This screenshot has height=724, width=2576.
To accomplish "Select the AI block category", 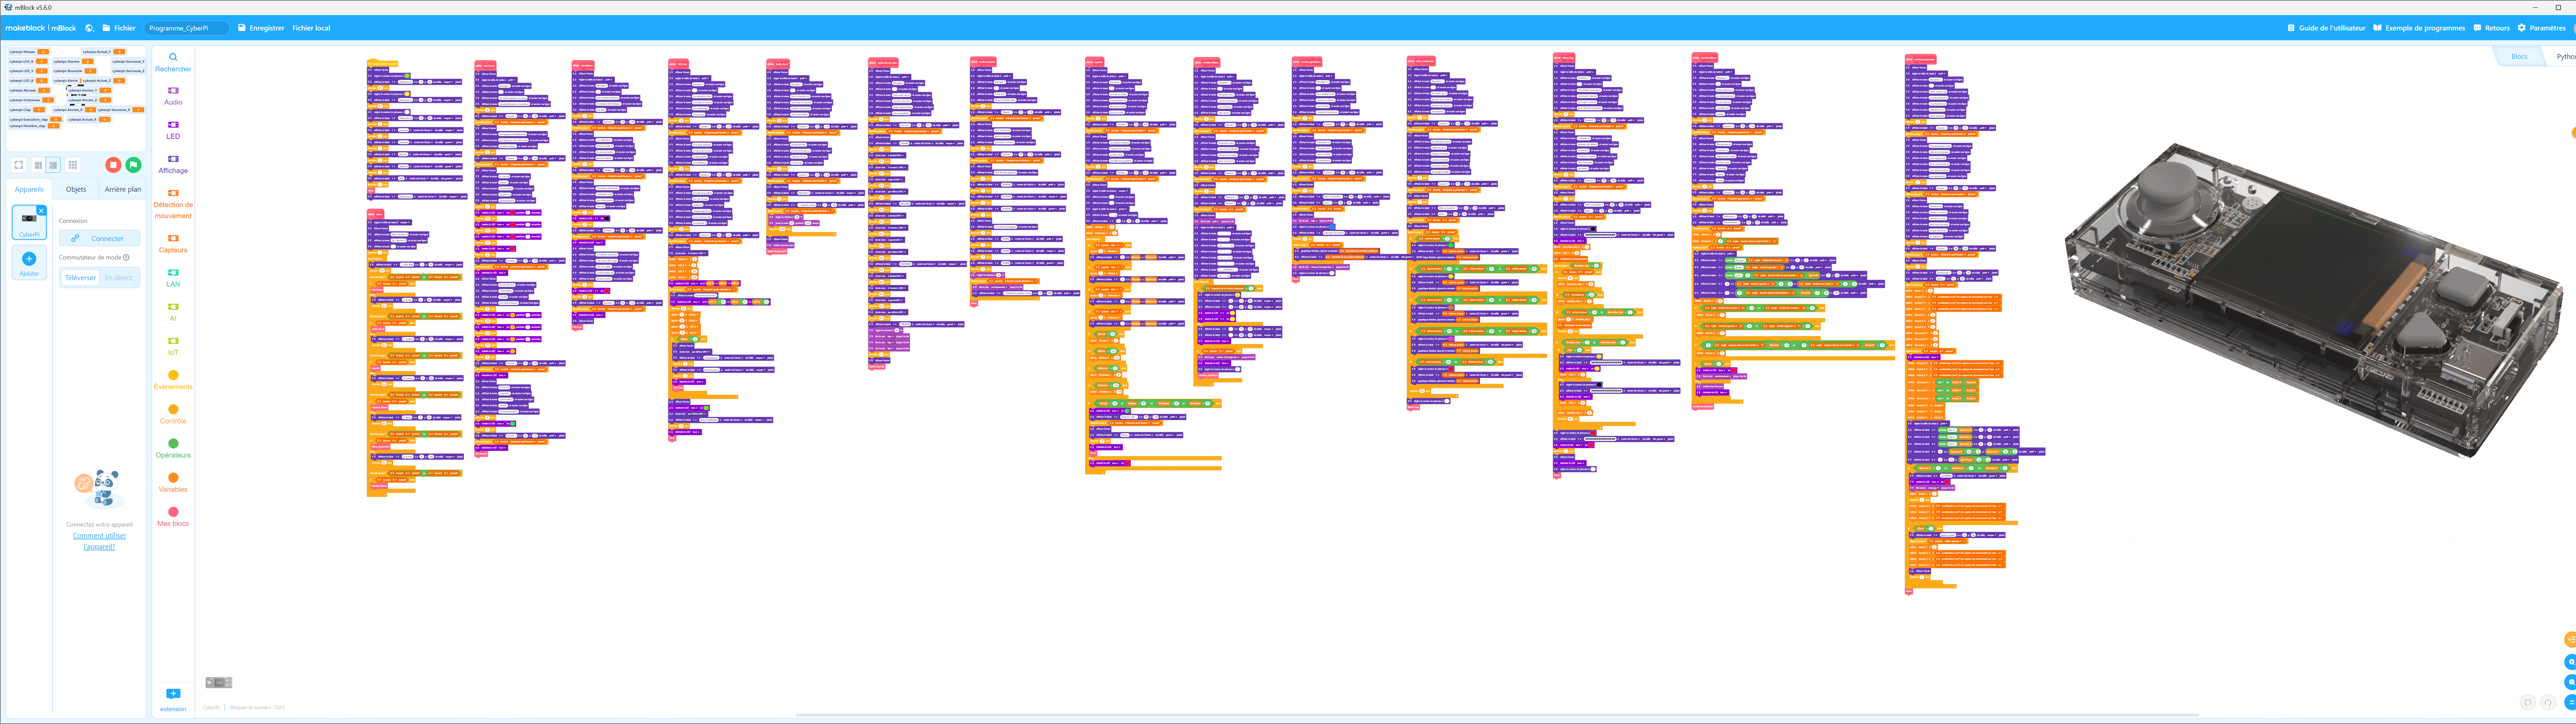I will (x=173, y=312).
